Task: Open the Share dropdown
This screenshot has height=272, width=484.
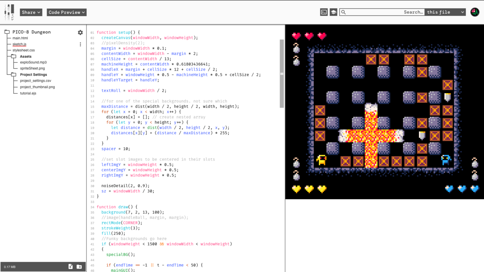Action: [31, 12]
